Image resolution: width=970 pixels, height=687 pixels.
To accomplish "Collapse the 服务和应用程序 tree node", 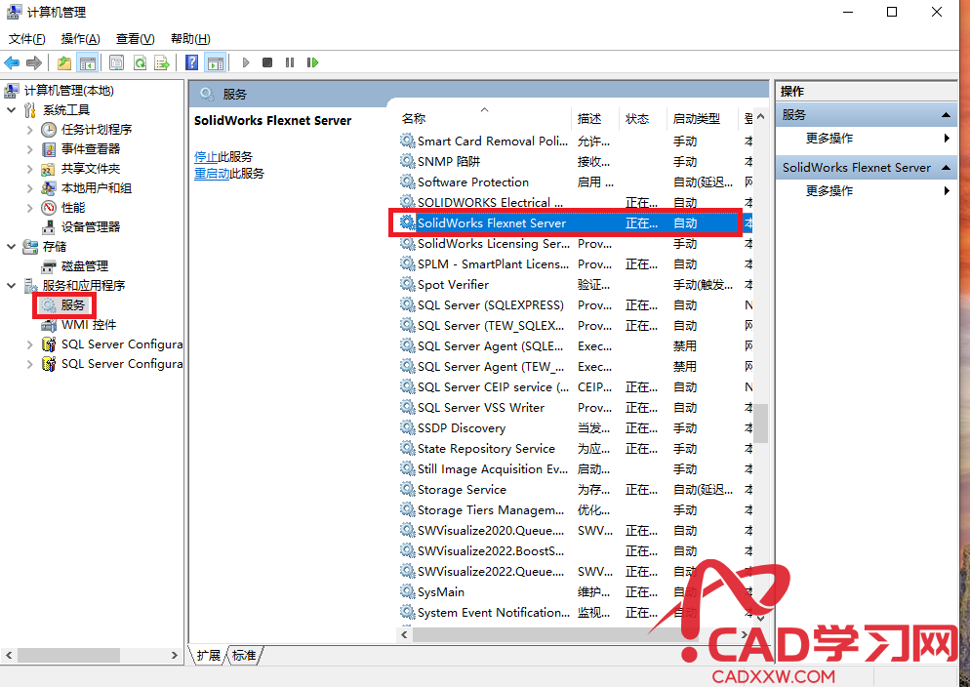I will pyautogui.click(x=11, y=286).
